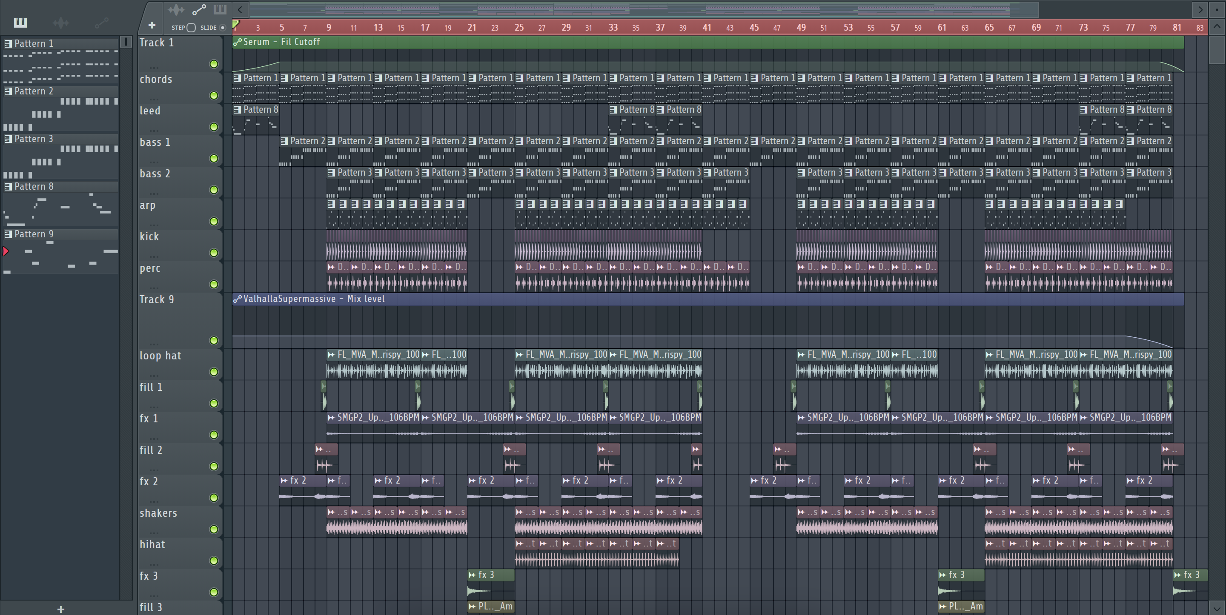Image resolution: width=1226 pixels, height=615 pixels.
Task: Select the arp track header
Action: pyautogui.click(x=180, y=214)
